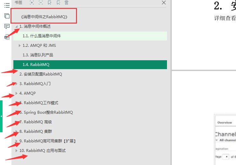Click the expand all bookmarks icon
This screenshot has height=165, width=236.
tap(32, 3)
